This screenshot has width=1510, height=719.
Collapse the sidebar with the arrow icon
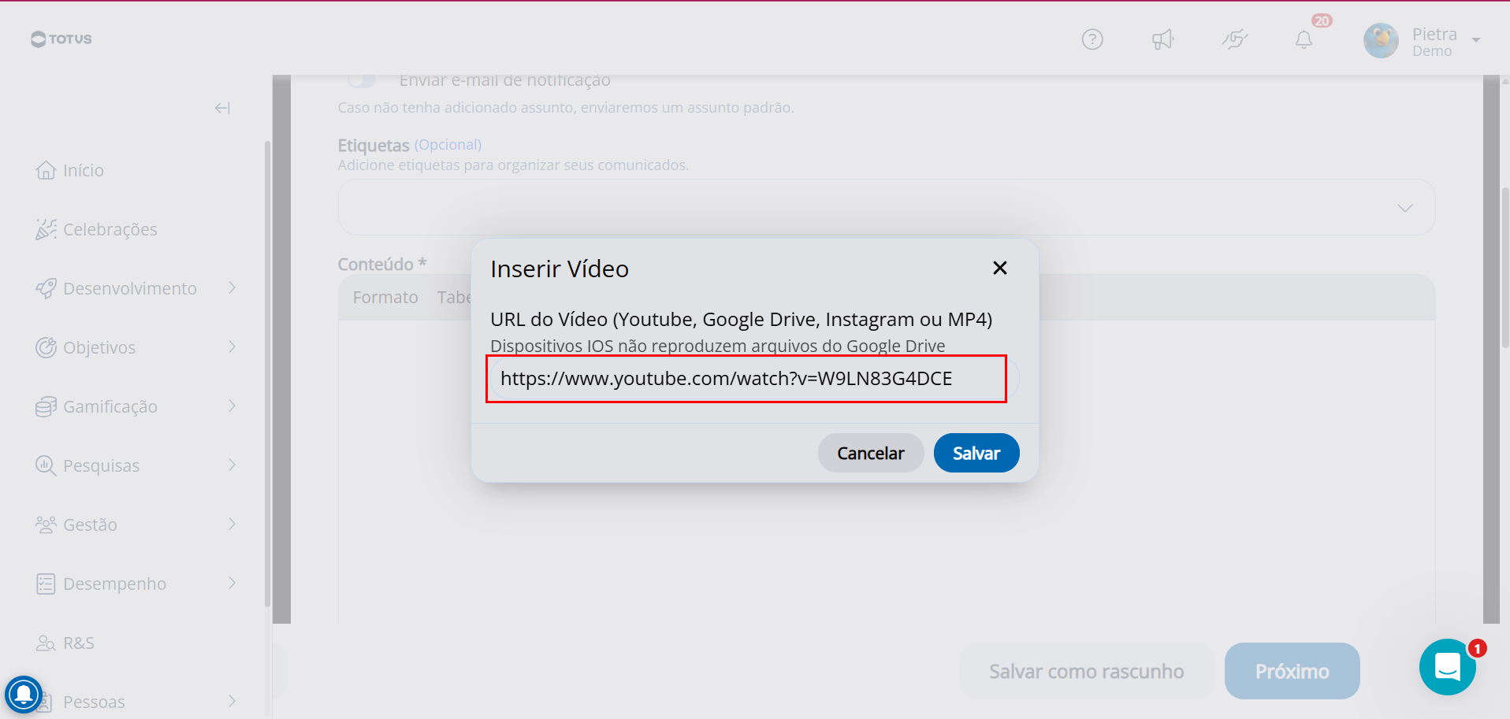(x=222, y=108)
